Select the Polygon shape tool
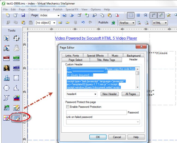Screen dimensions: 177x143 [16, 88]
